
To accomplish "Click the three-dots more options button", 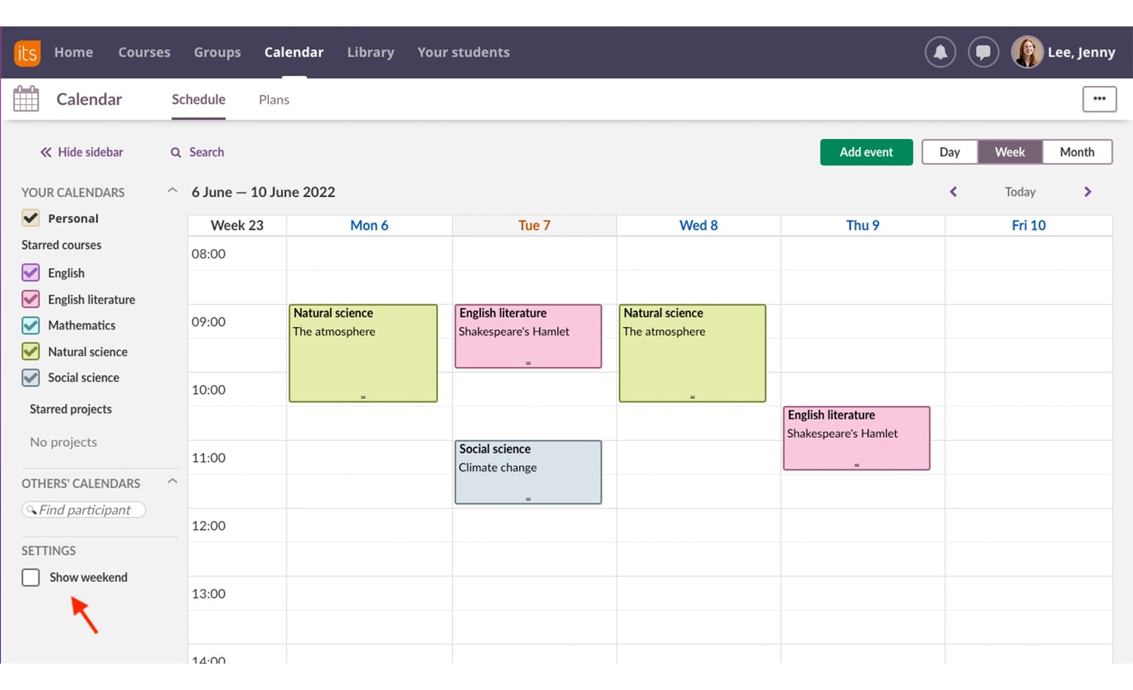I will tap(1099, 99).
